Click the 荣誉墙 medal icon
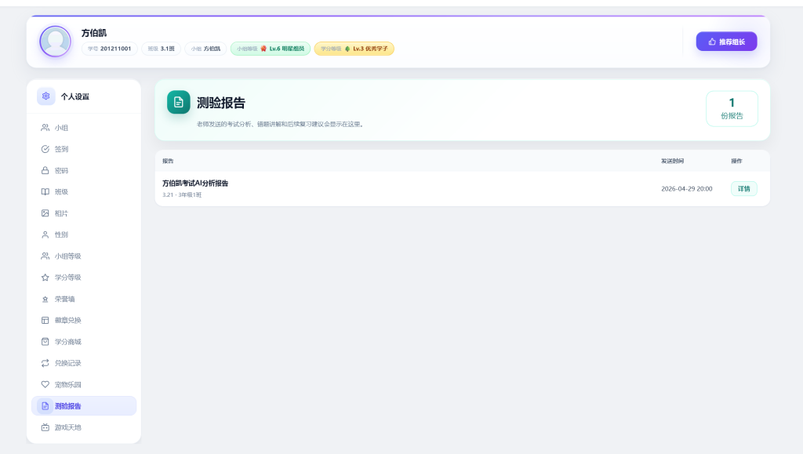The width and height of the screenshot is (803, 454). pos(45,299)
